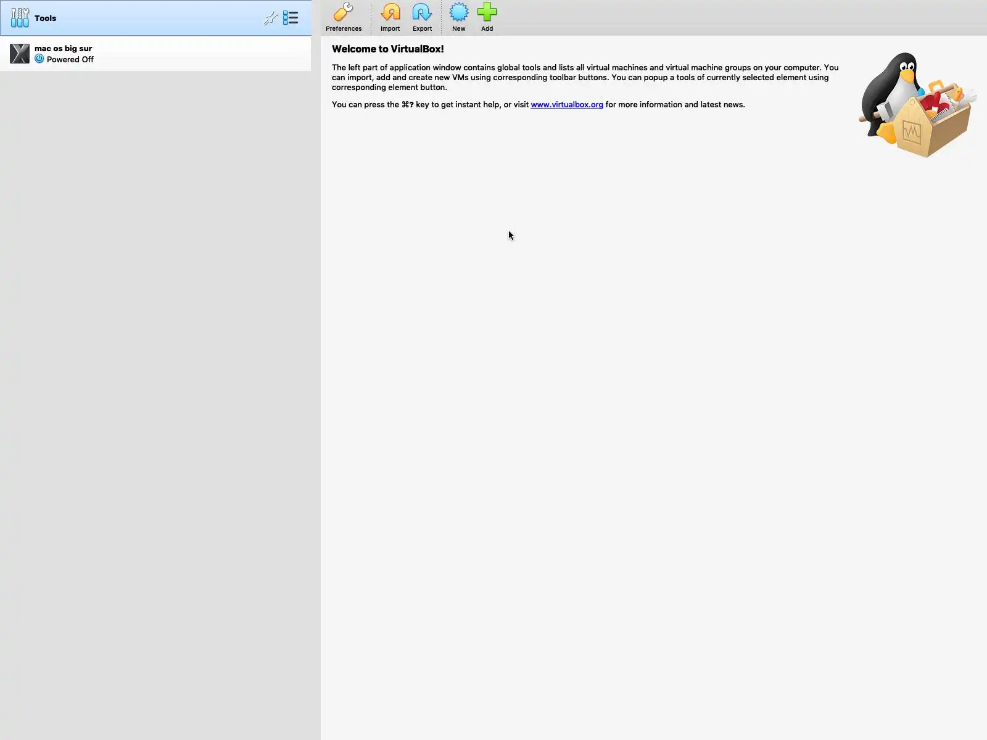
Task: Select the mac os big sur VM
Action: tap(155, 54)
